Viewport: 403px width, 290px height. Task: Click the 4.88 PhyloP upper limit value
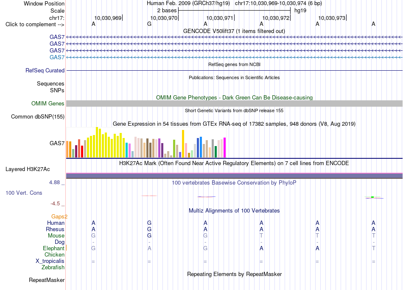point(54,182)
